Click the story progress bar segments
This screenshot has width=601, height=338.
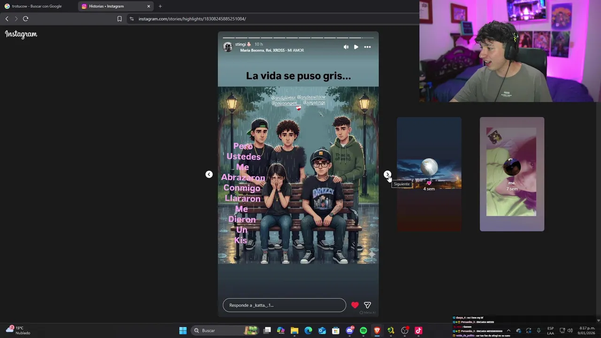(x=298, y=38)
